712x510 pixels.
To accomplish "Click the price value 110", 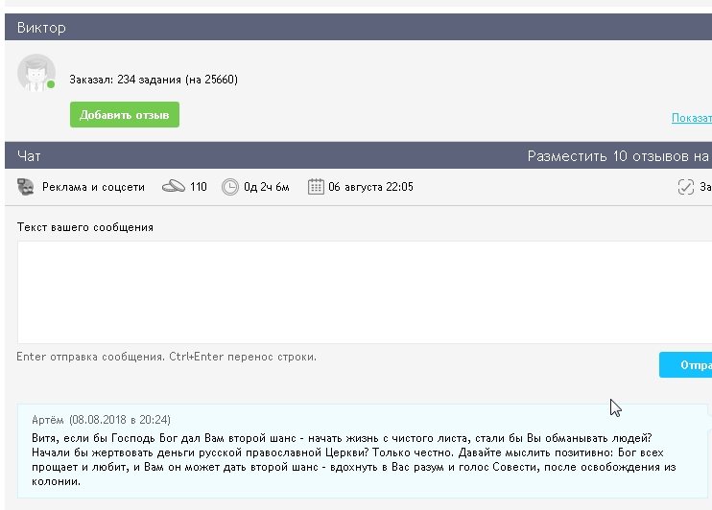I will [199, 187].
